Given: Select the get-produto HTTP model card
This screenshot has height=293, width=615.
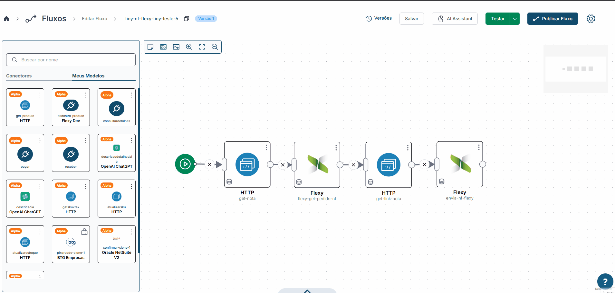Looking at the screenshot, I should click(25, 107).
